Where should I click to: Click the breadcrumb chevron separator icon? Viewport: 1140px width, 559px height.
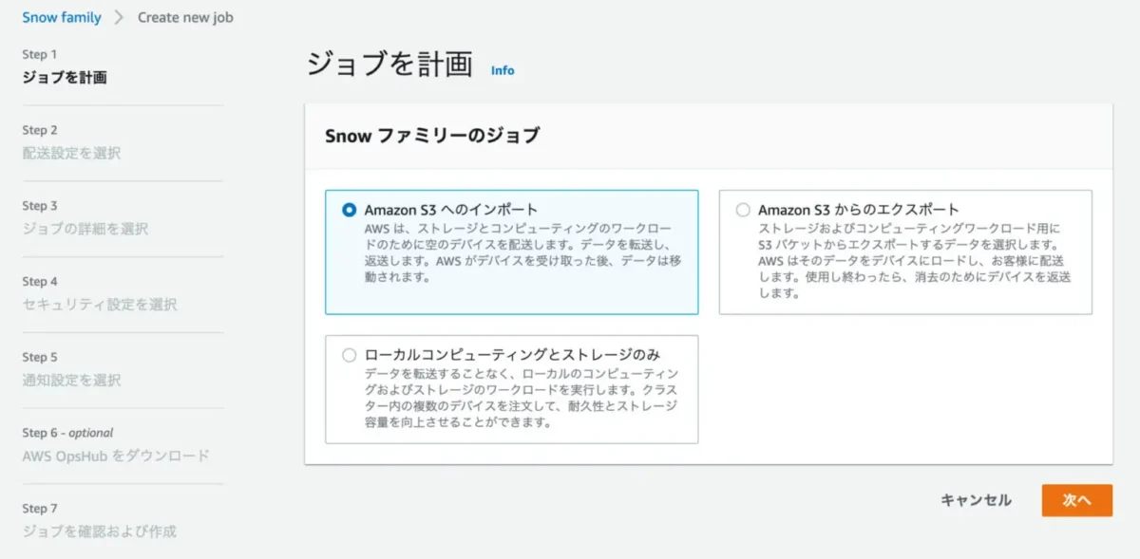(120, 17)
